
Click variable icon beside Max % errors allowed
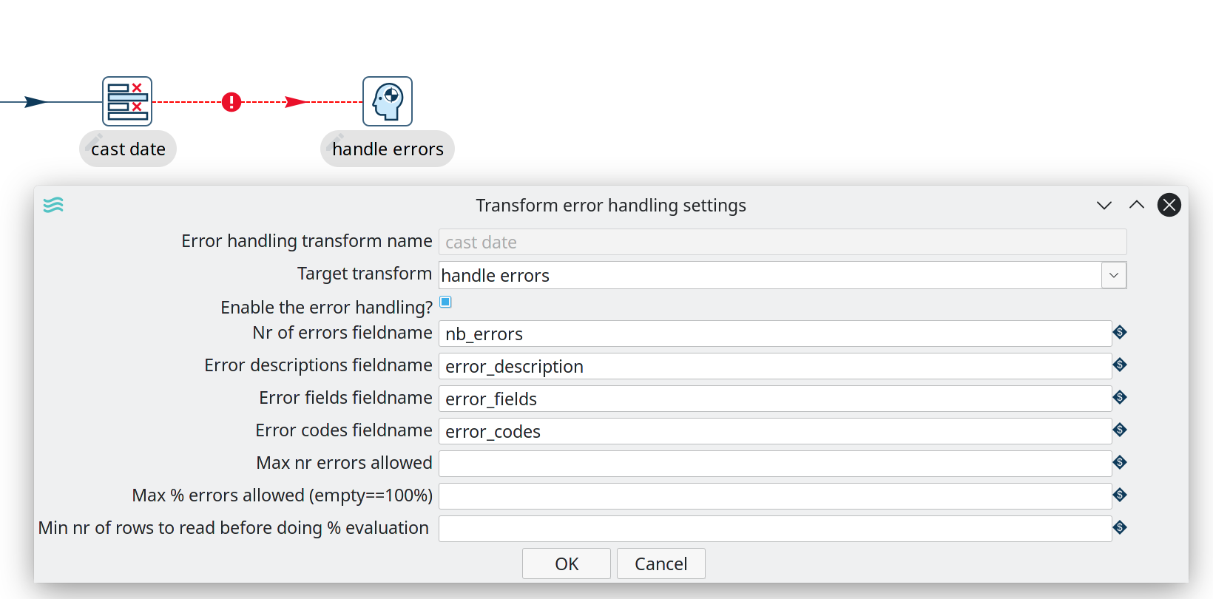click(x=1120, y=495)
